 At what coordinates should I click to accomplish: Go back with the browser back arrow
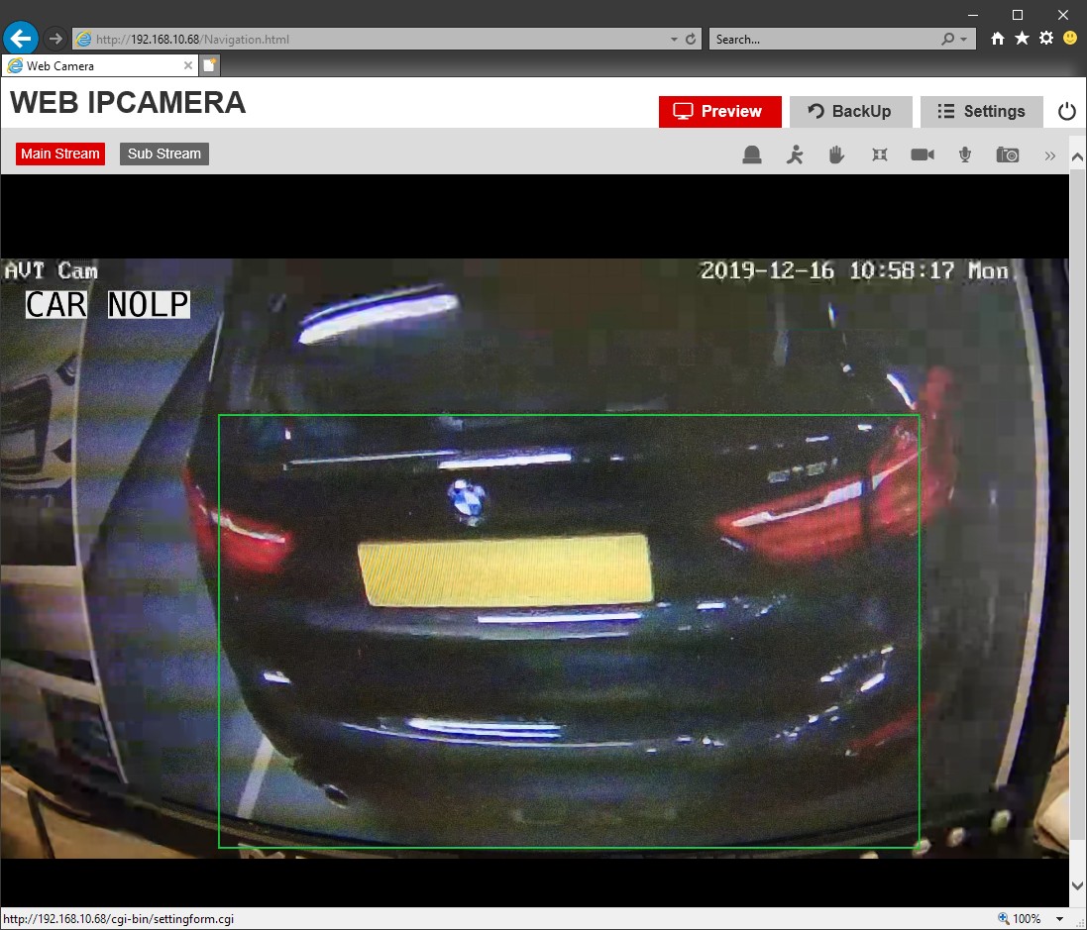pyautogui.click(x=21, y=38)
